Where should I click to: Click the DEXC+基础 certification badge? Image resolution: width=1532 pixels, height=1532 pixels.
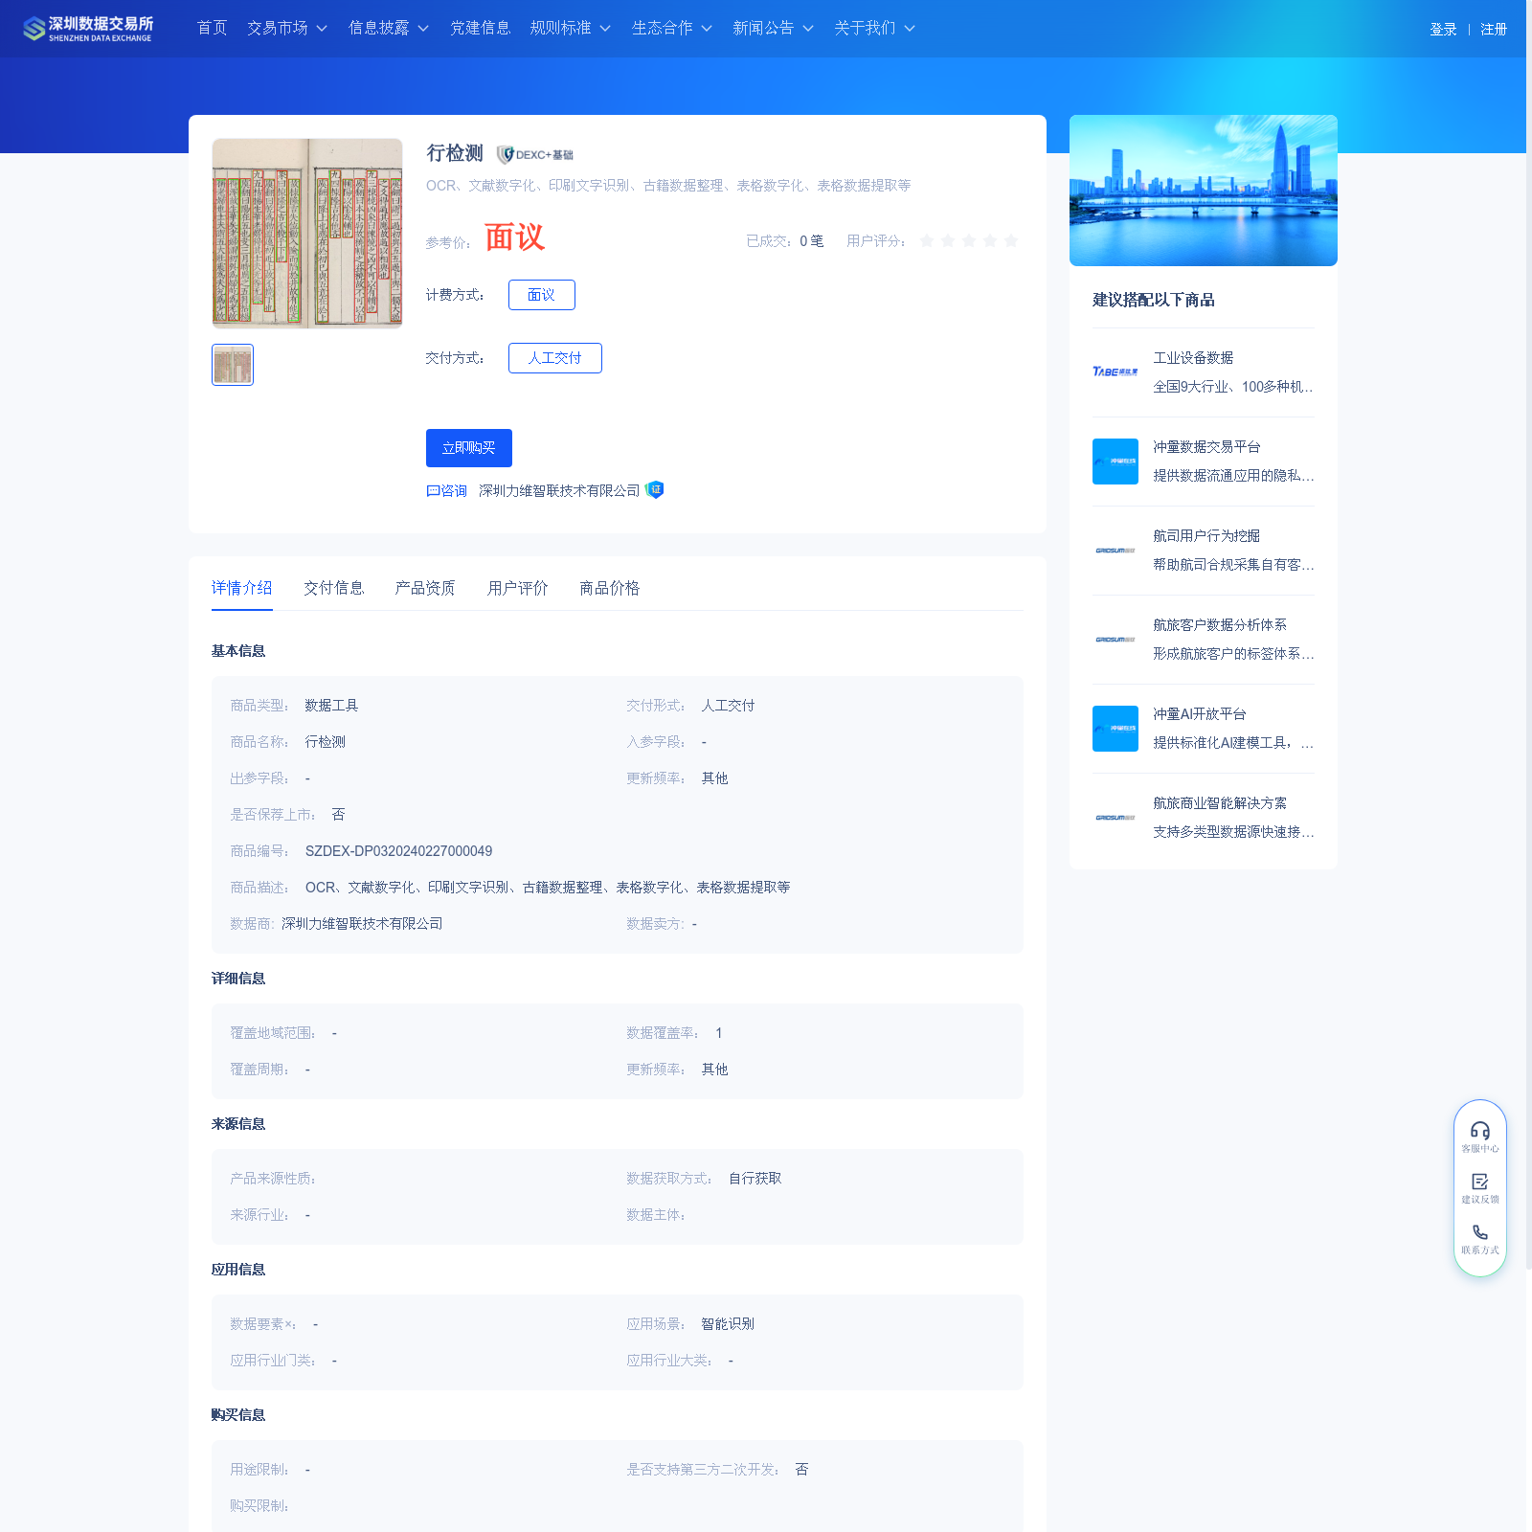[x=535, y=154]
